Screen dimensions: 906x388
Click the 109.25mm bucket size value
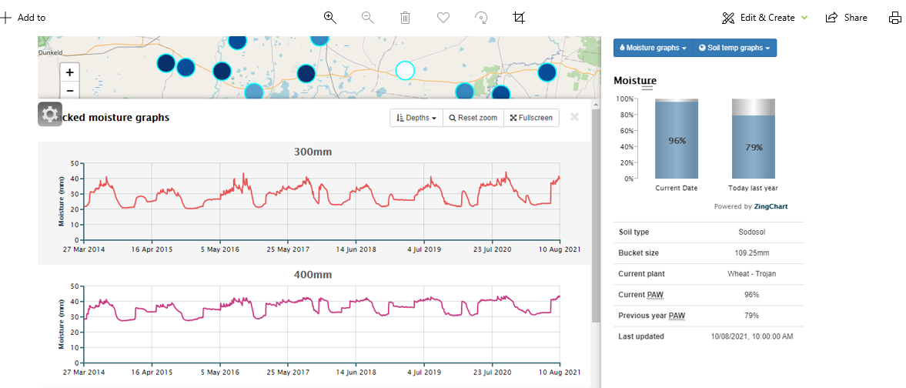coord(752,253)
